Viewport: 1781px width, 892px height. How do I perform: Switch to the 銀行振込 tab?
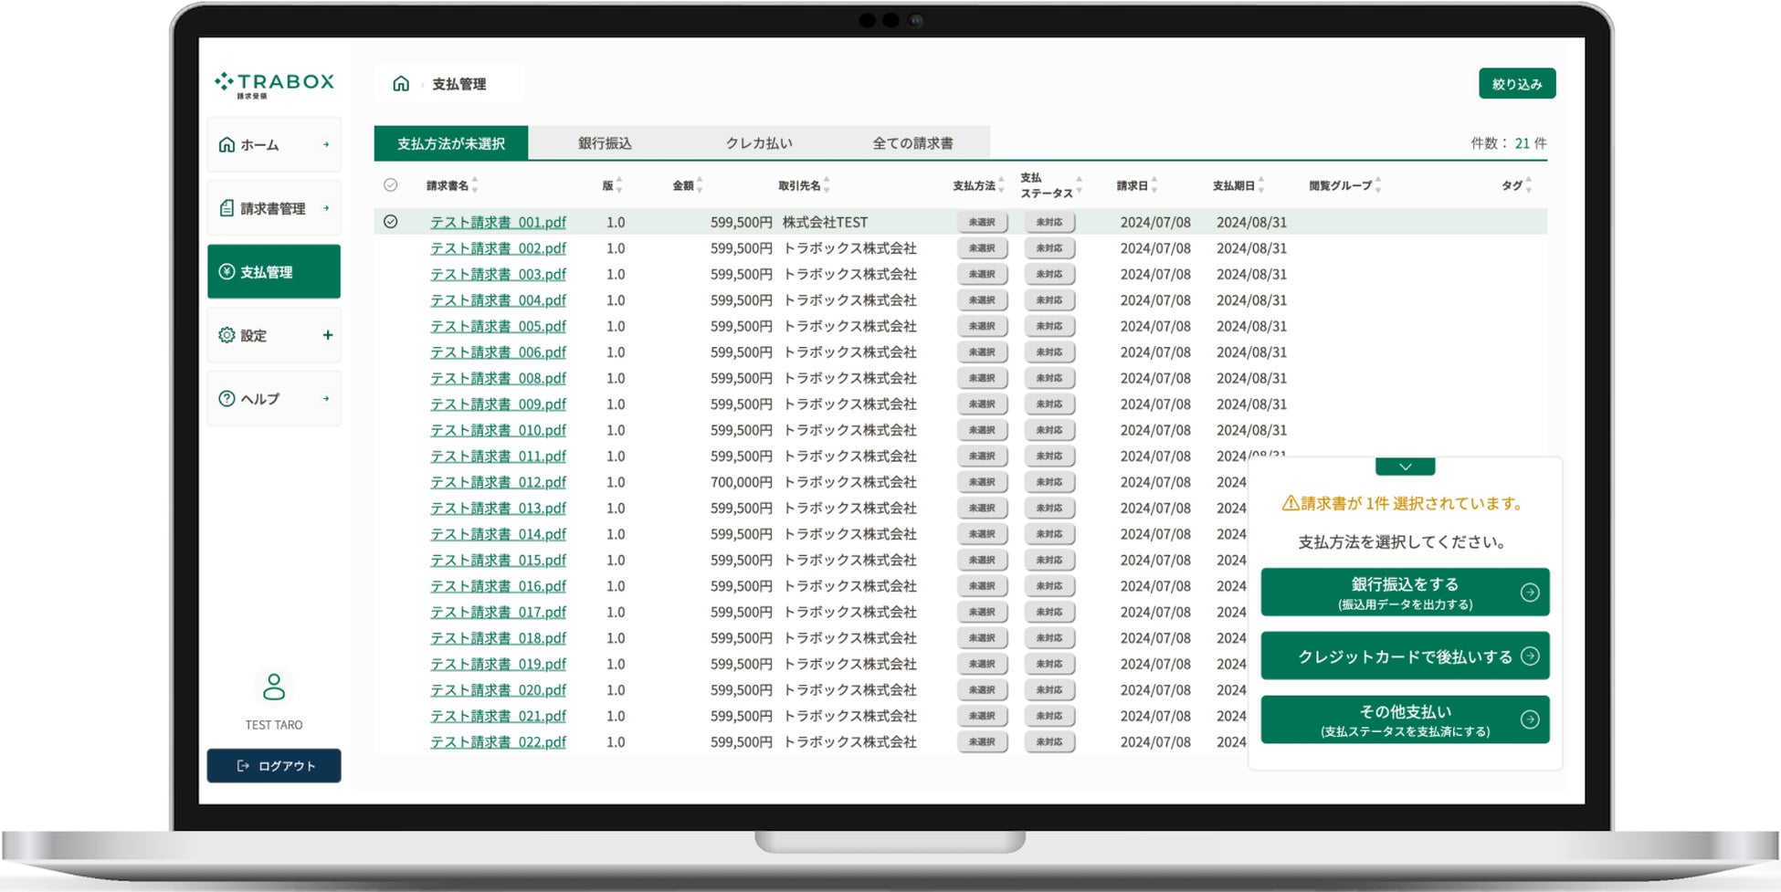click(605, 143)
